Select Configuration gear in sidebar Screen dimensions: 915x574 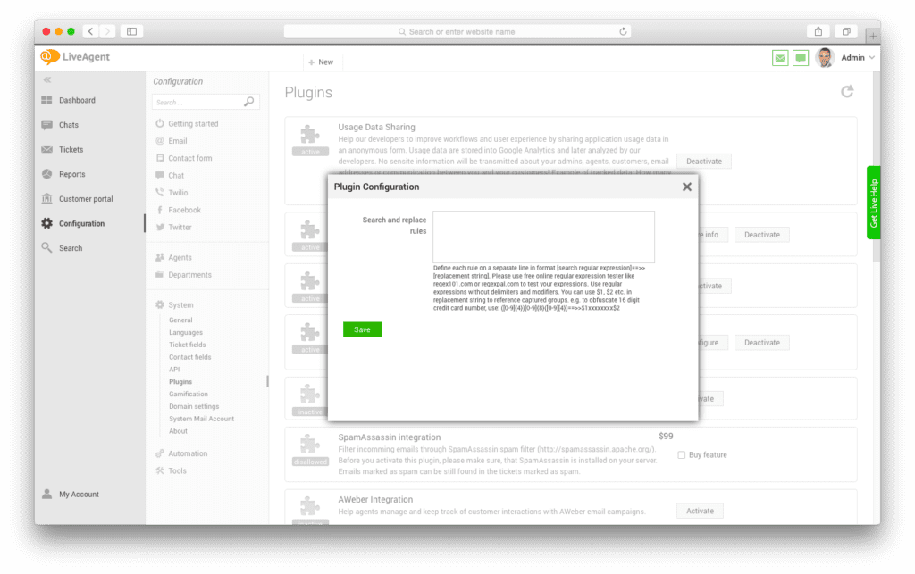coord(46,223)
